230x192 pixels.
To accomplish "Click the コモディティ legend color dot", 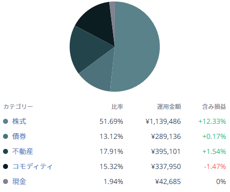I will pyautogui.click(x=6, y=166).
